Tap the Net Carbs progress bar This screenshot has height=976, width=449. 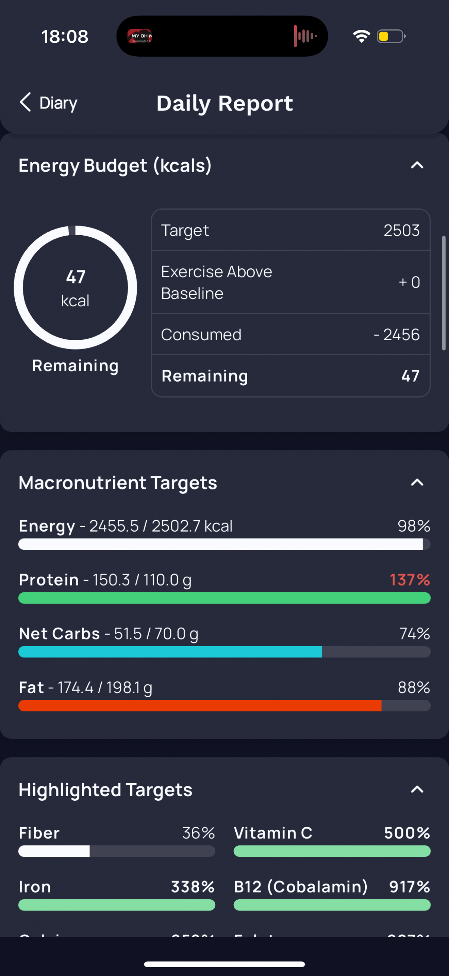click(x=224, y=652)
